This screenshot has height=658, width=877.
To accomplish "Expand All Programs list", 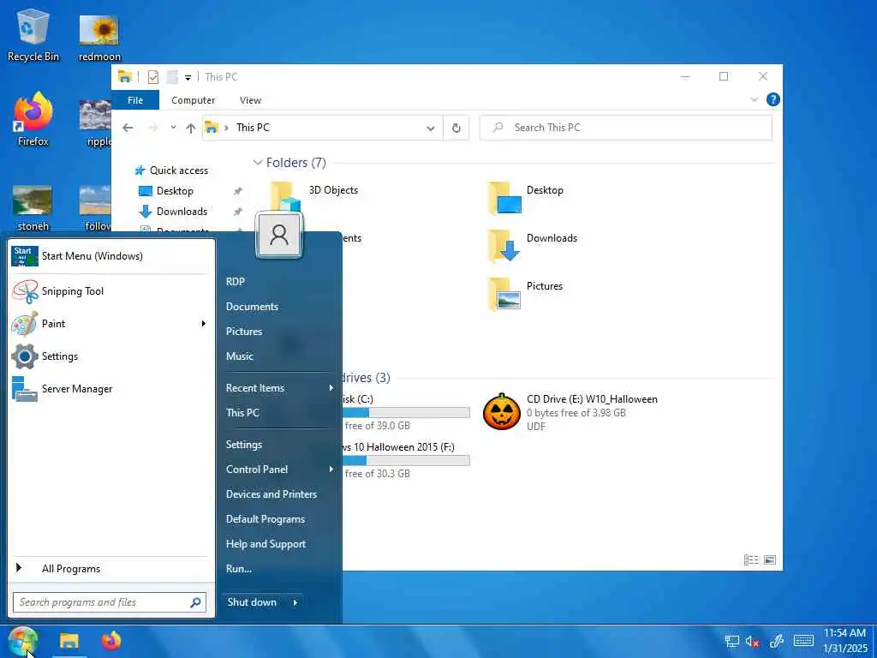I will (110, 569).
